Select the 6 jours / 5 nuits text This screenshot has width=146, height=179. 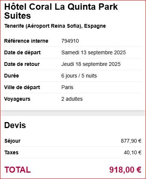79,76
